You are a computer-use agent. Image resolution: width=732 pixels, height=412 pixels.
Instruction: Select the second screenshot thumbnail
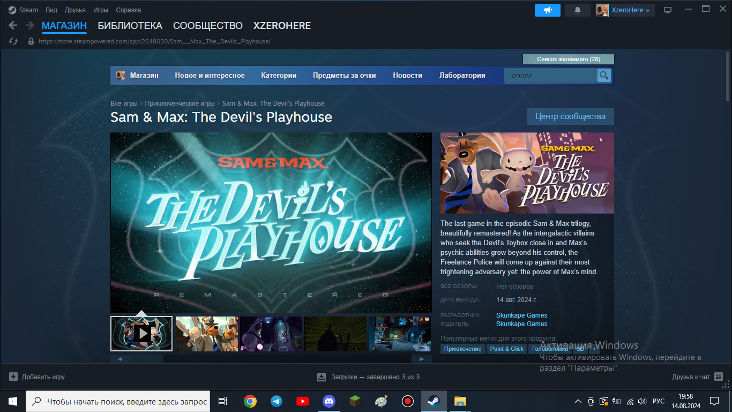pyautogui.click(x=207, y=333)
